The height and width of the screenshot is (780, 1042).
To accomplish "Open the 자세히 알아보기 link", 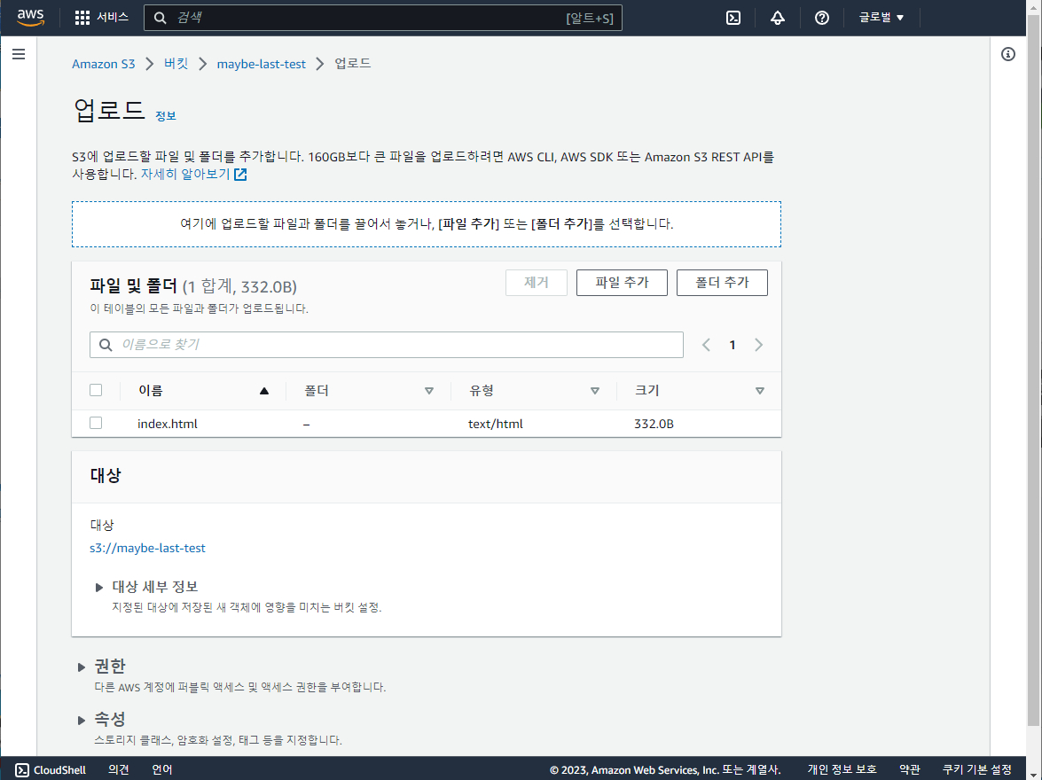I will point(185,175).
